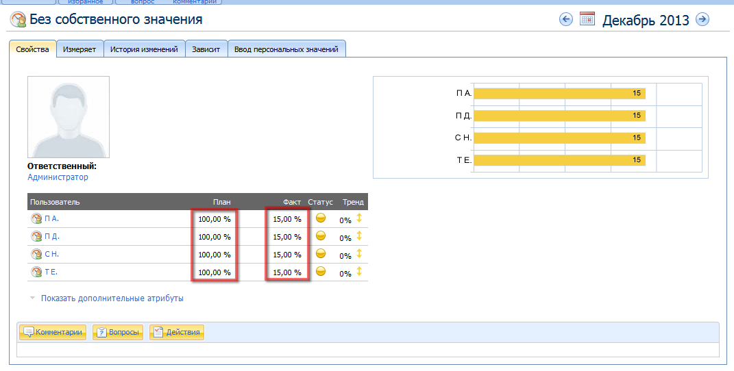Open the user link С Н.
The width and height of the screenshot is (734, 371).
(x=52, y=255)
